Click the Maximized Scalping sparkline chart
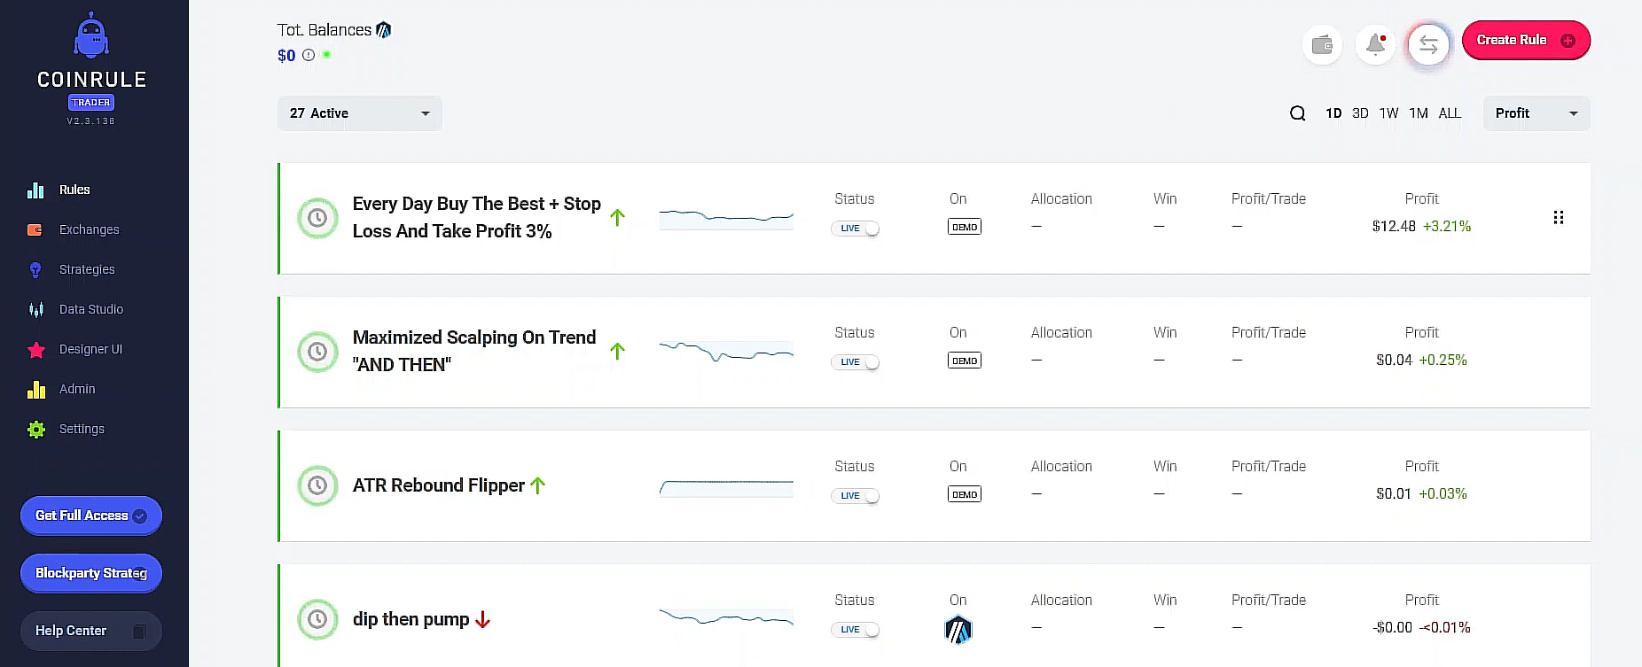Screen dimensions: 1642x667 726,352
